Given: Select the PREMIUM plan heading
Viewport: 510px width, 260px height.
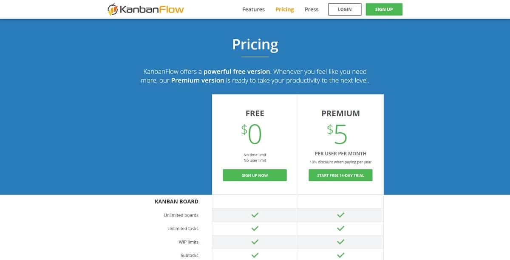Looking at the screenshot, I should [x=340, y=113].
